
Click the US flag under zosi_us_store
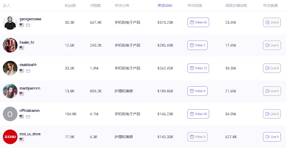22,139
